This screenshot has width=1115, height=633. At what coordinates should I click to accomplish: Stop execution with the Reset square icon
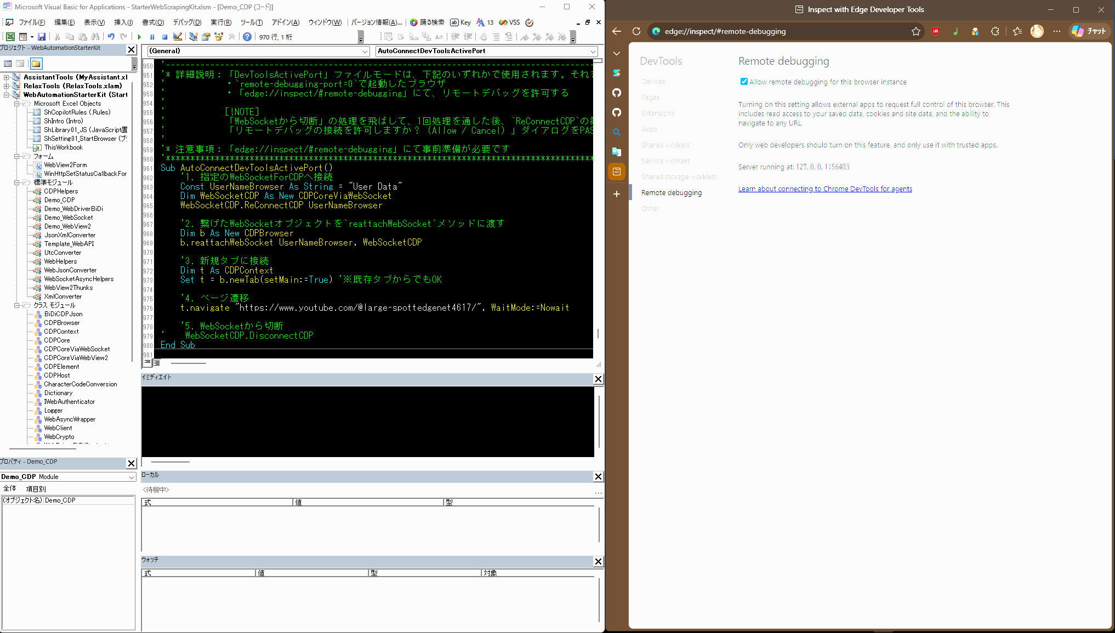[164, 37]
